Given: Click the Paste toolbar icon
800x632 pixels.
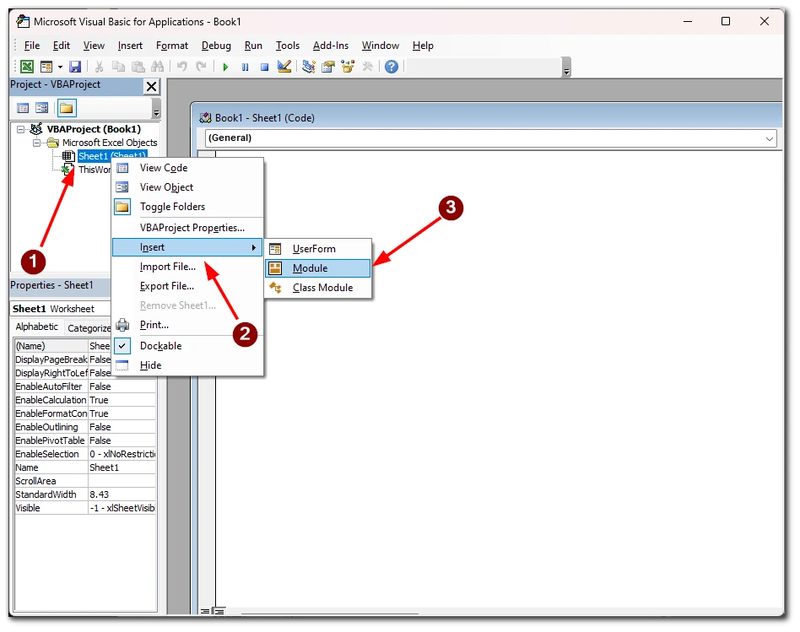Looking at the screenshot, I should [138, 67].
